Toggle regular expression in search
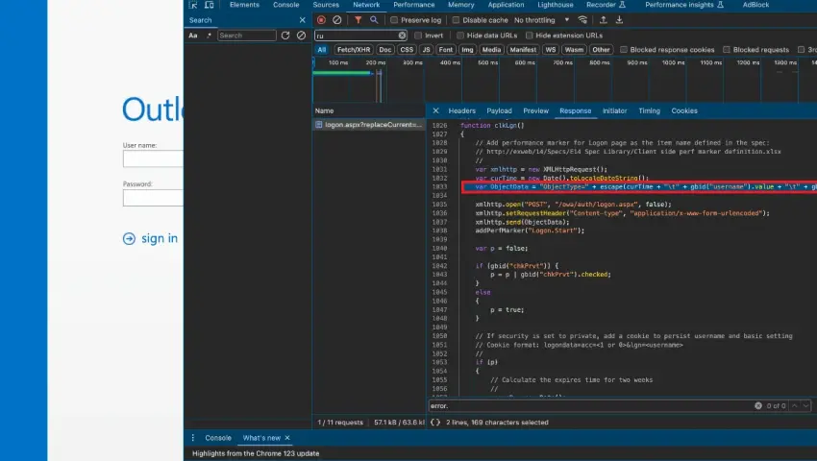 [x=209, y=36]
